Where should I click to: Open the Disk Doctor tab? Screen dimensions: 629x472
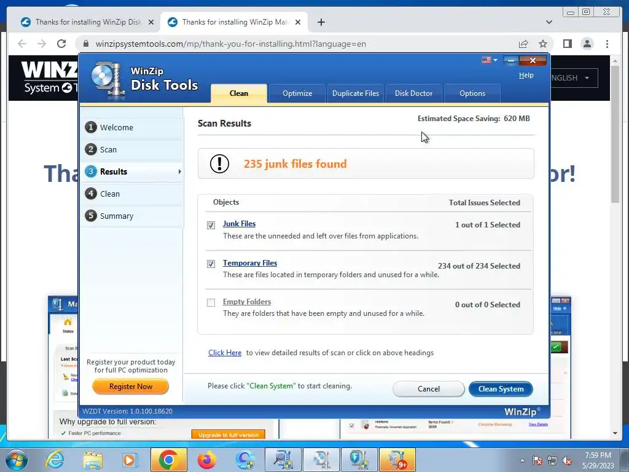click(x=413, y=93)
